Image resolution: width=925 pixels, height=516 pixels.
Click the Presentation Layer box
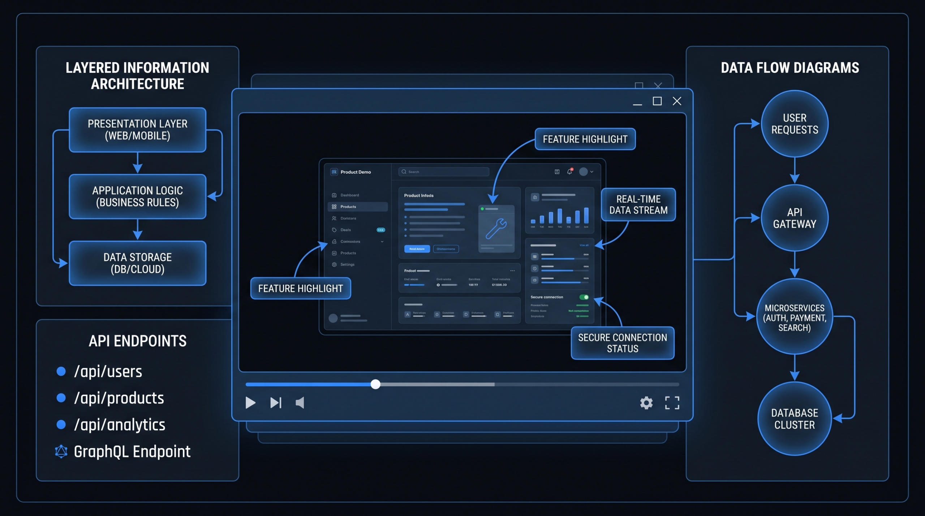pos(138,130)
